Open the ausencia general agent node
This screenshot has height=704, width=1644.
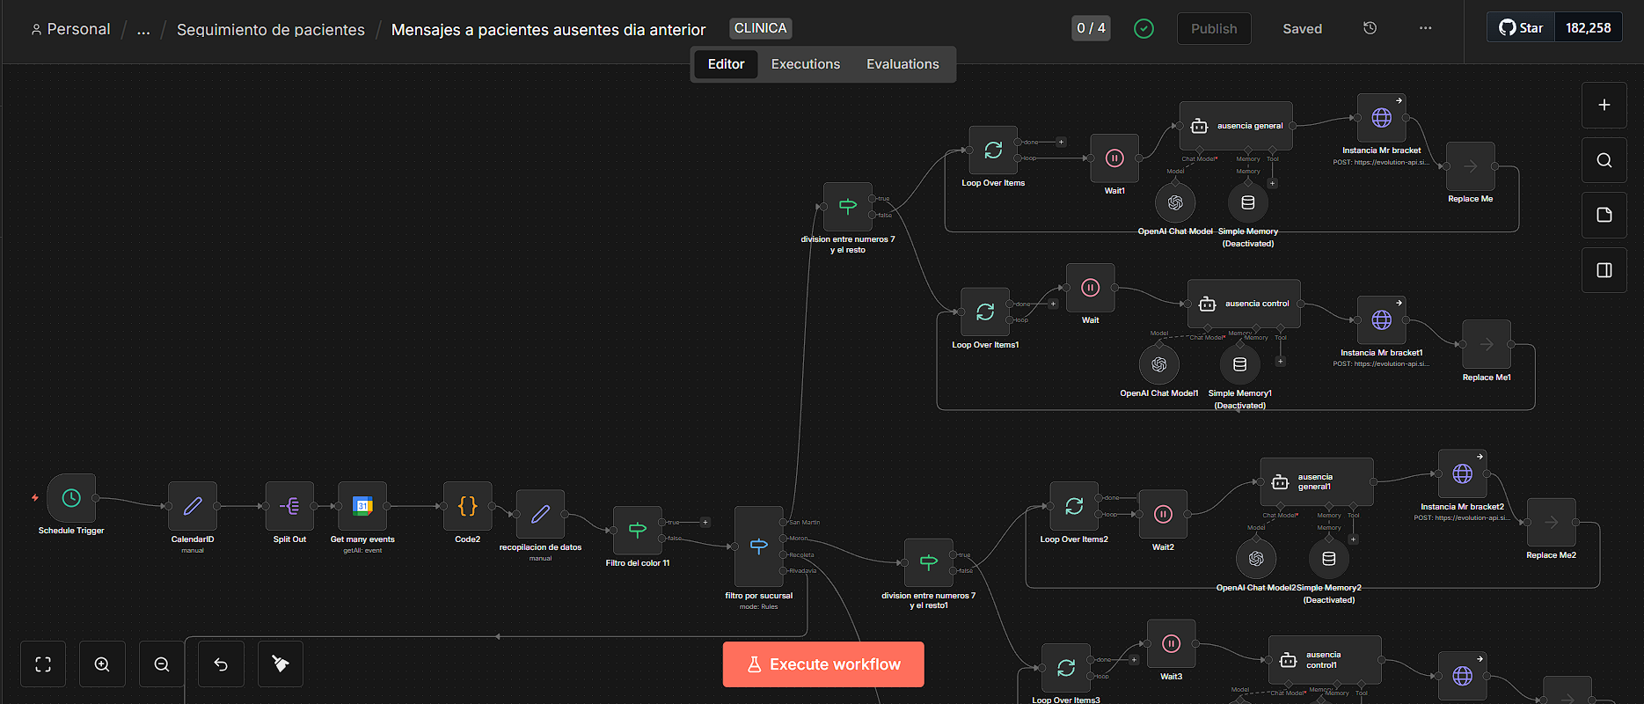pyautogui.click(x=1236, y=126)
